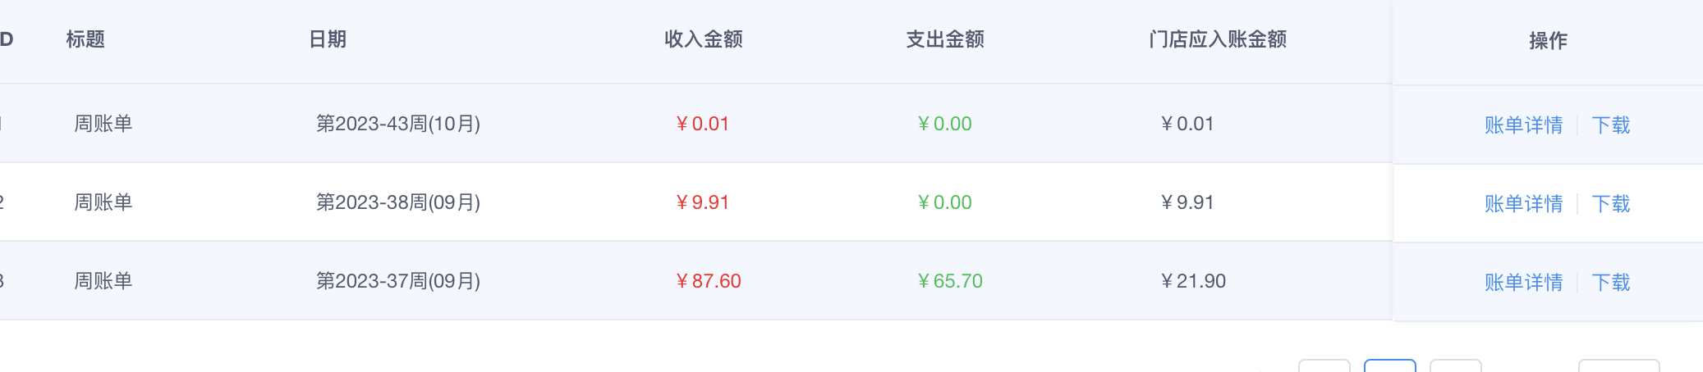Select the store amount cell ¥21.90

(1193, 281)
